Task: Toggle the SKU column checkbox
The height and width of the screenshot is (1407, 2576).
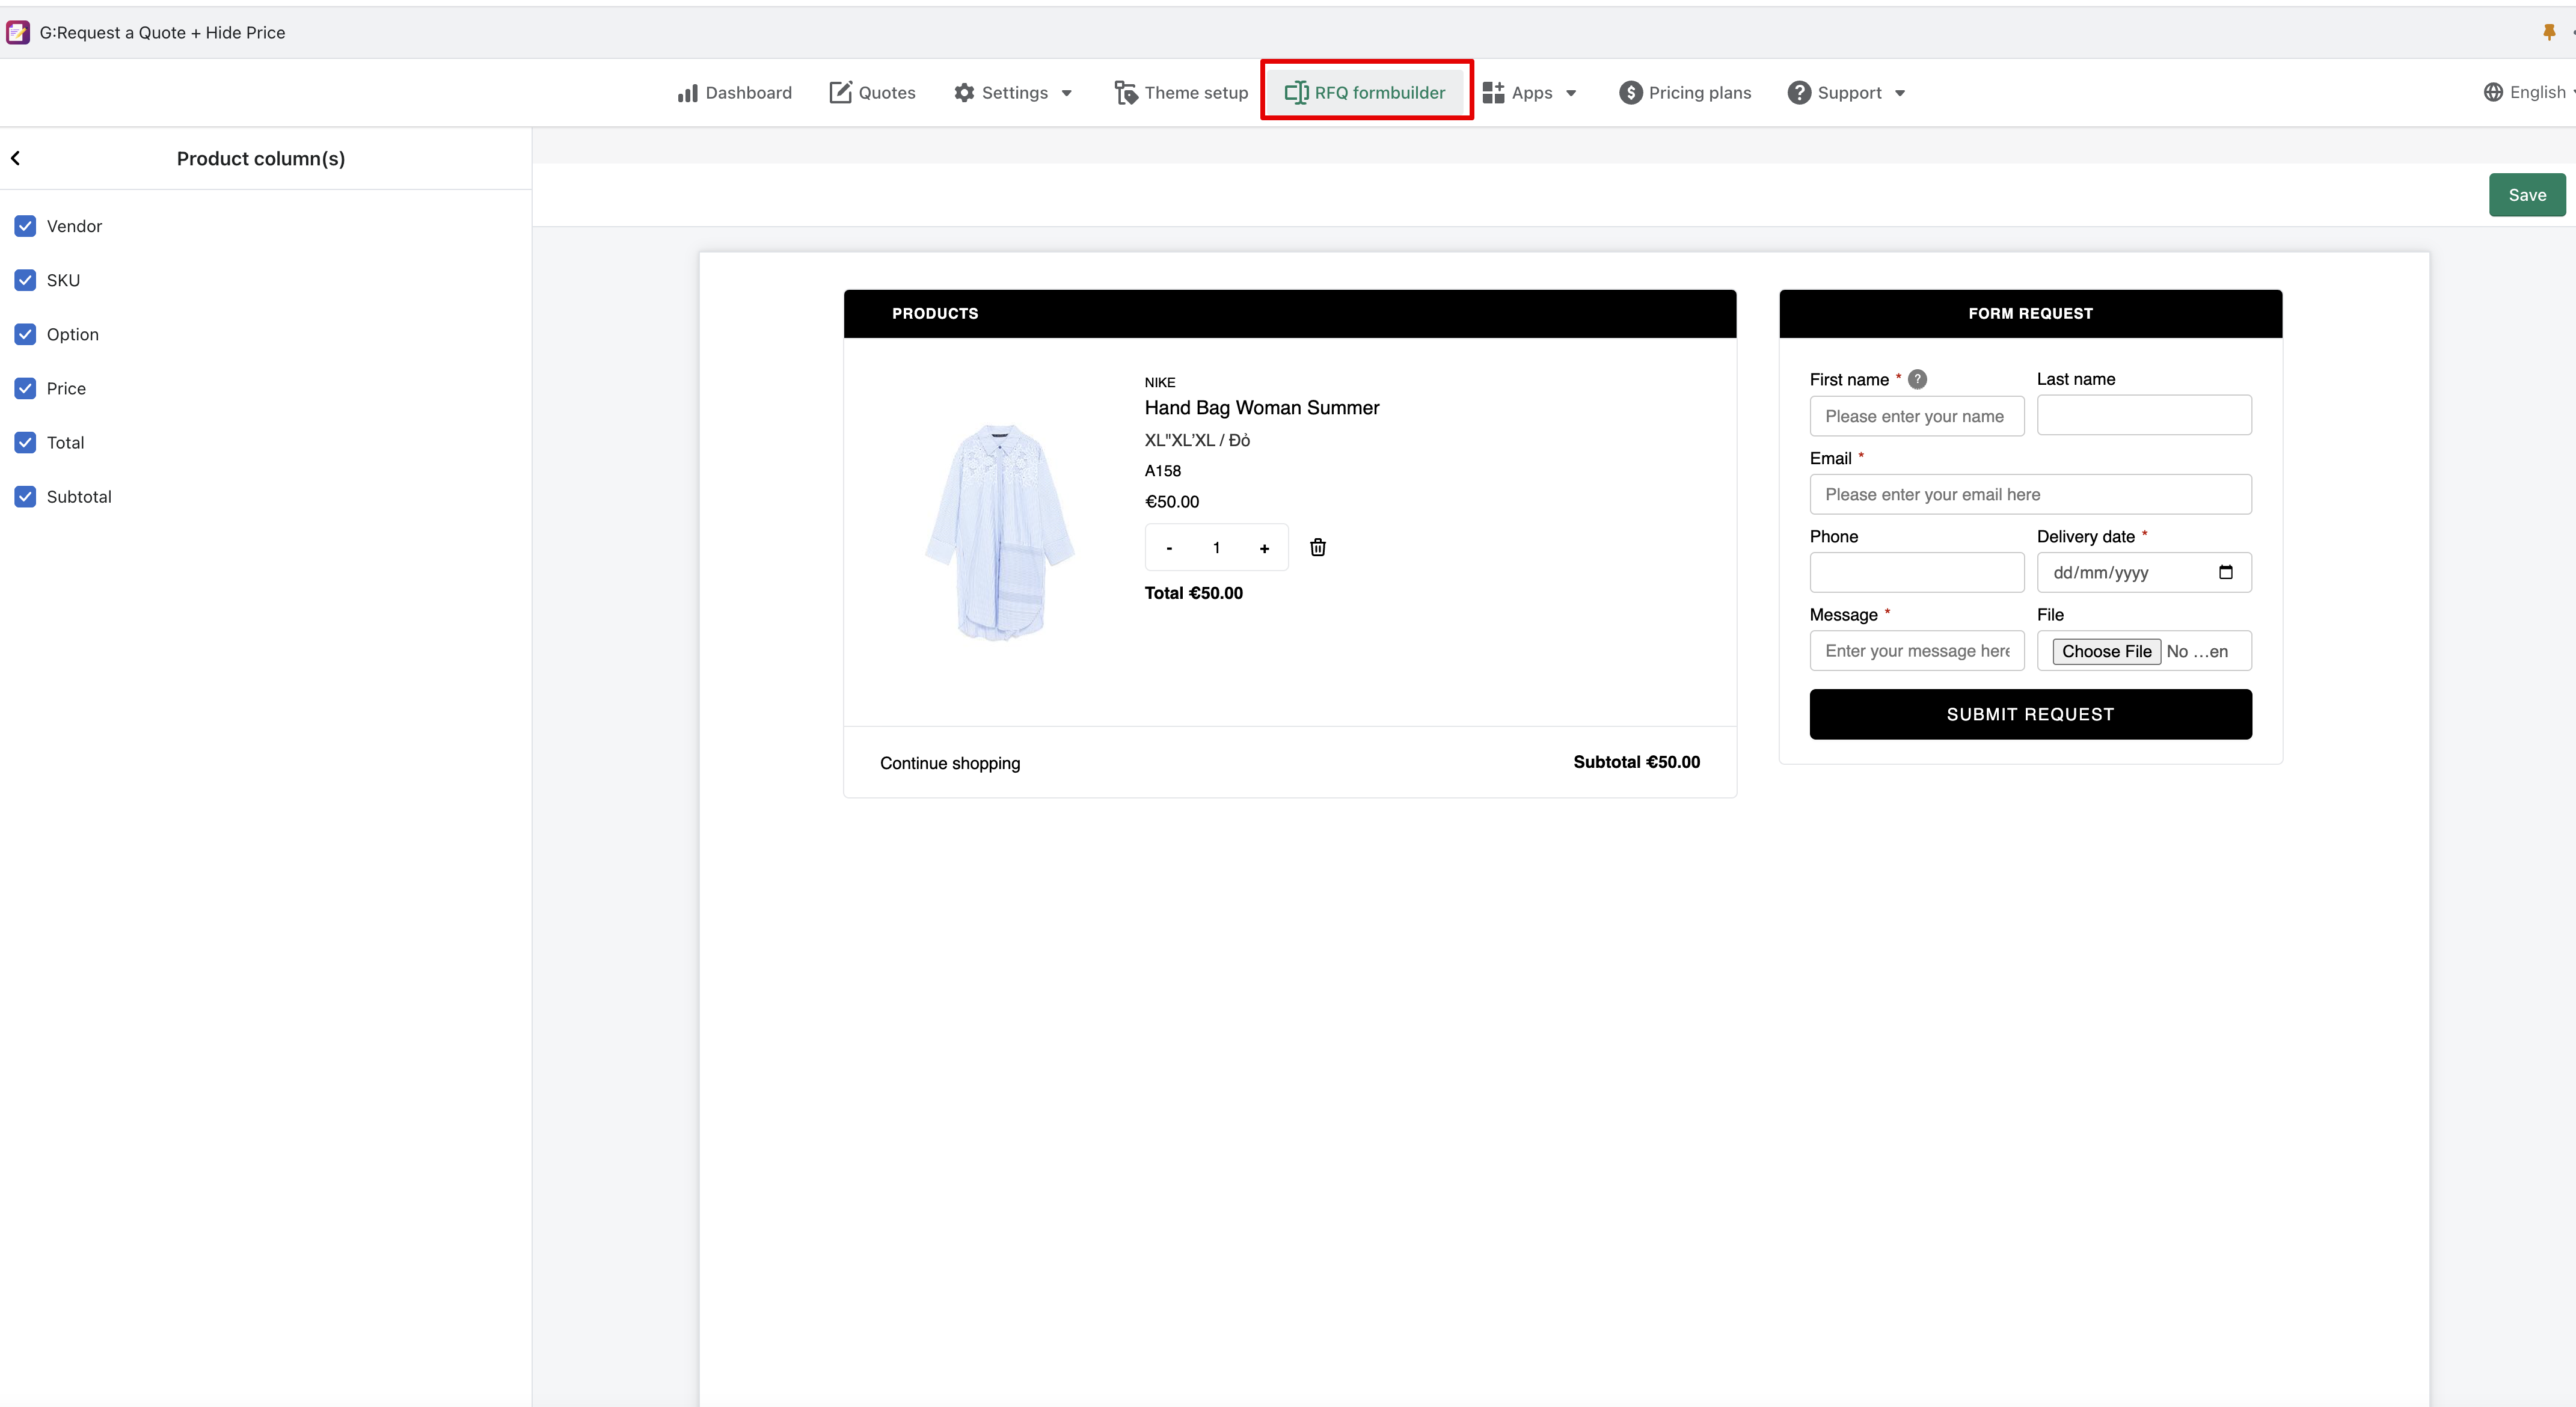Action: click(25, 280)
